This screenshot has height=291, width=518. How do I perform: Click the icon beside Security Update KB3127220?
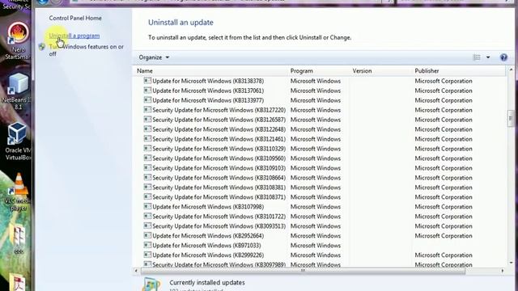pos(147,110)
